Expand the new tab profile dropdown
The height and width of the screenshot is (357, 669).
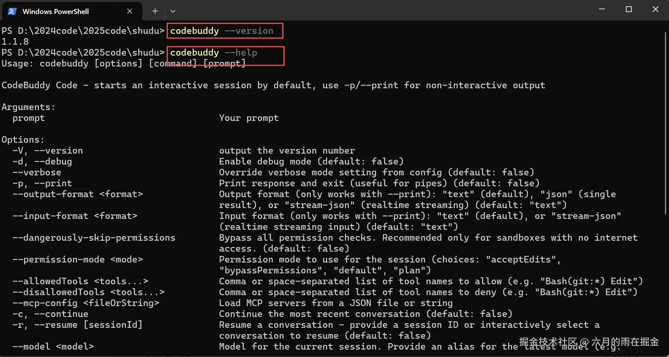click(x=173, y=11)
